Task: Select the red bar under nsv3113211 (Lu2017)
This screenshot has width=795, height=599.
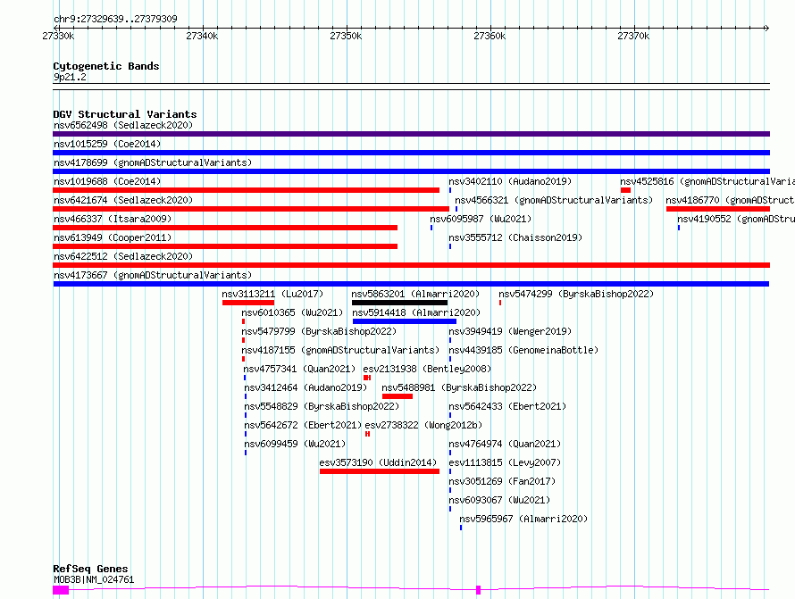Action: 248,303
